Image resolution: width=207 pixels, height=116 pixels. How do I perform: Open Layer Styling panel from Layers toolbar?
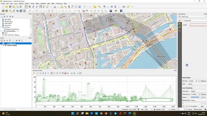tap(2, 41)
